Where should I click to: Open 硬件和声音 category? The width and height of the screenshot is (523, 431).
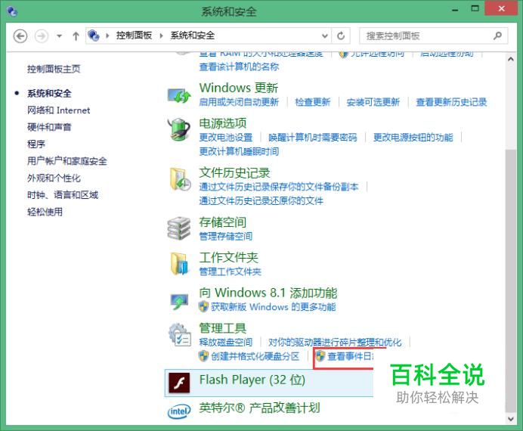(x=49, y=127)
